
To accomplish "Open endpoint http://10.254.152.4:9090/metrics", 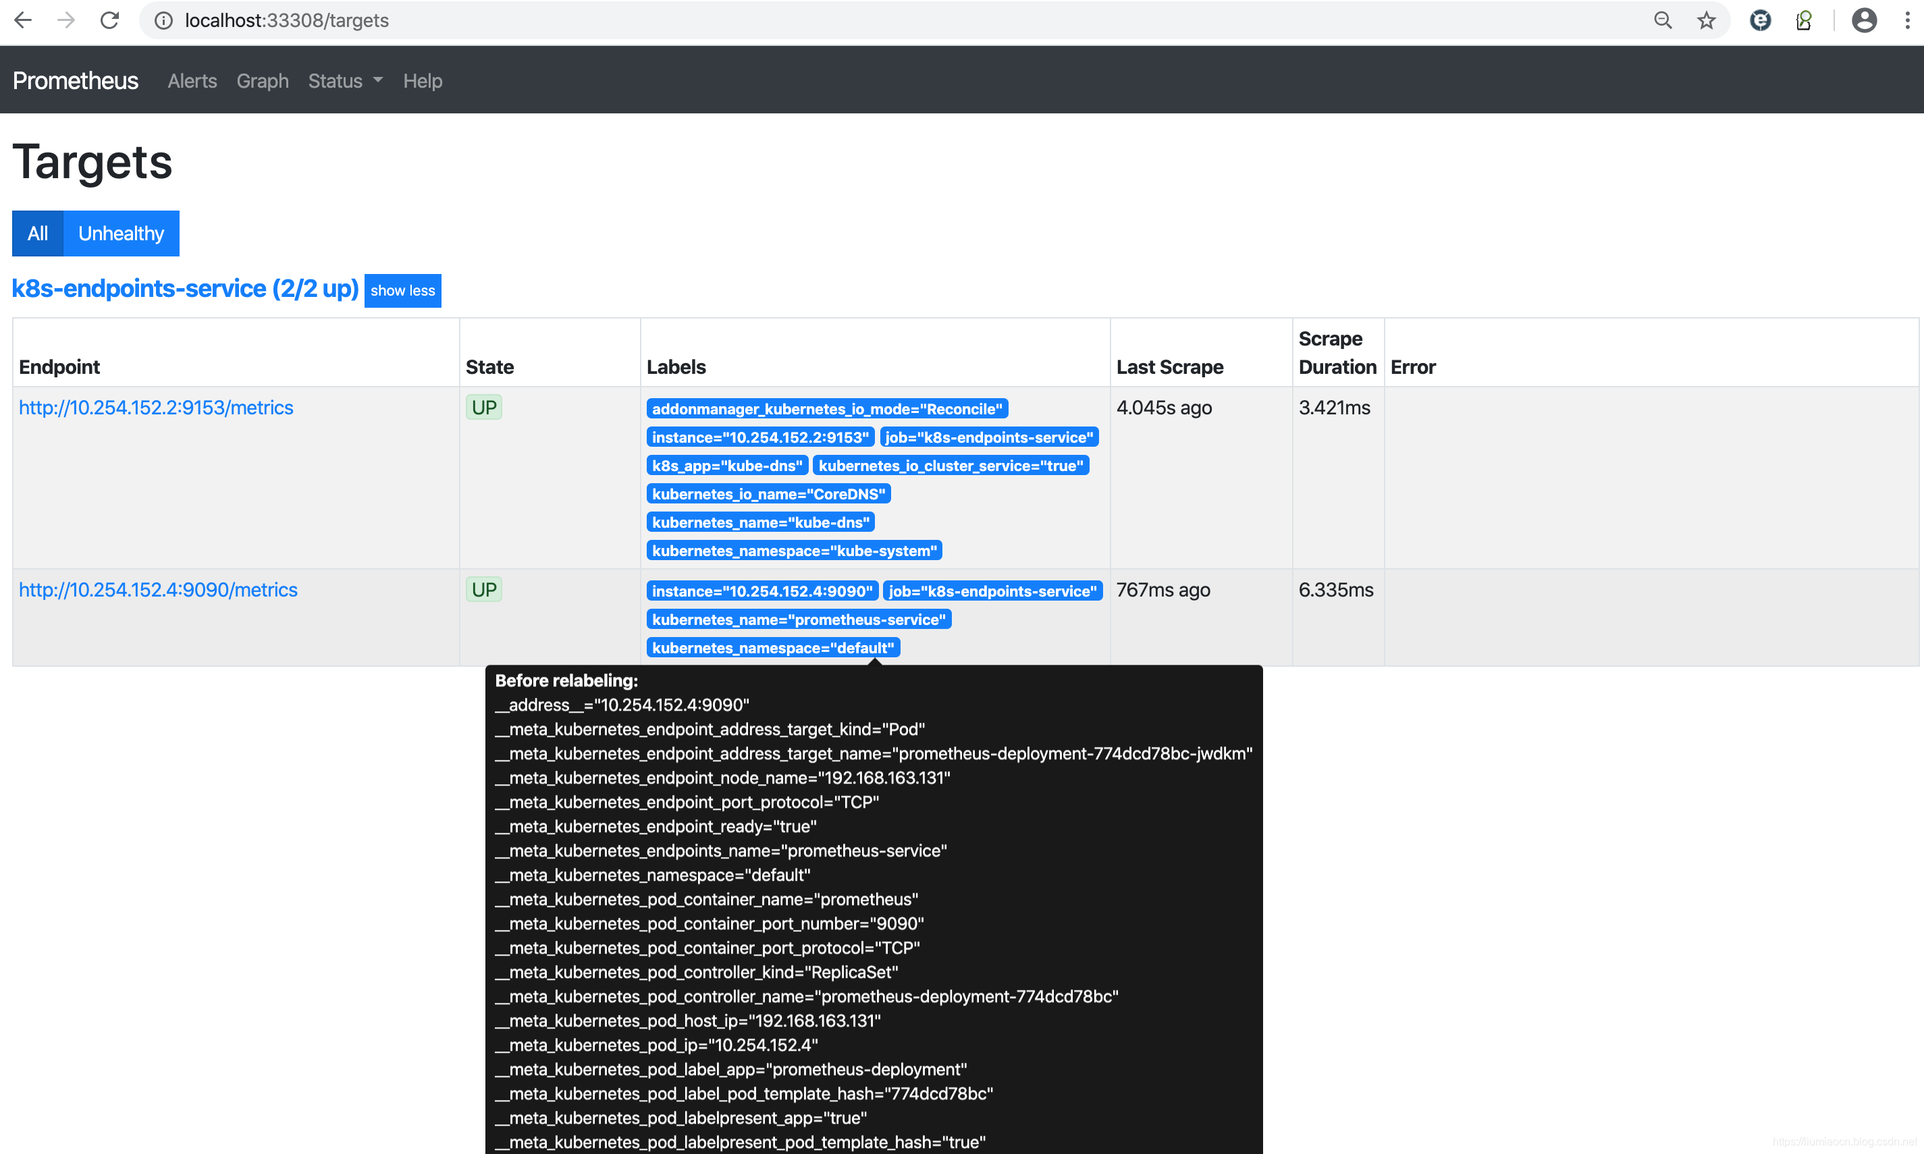I will point(158,589).
